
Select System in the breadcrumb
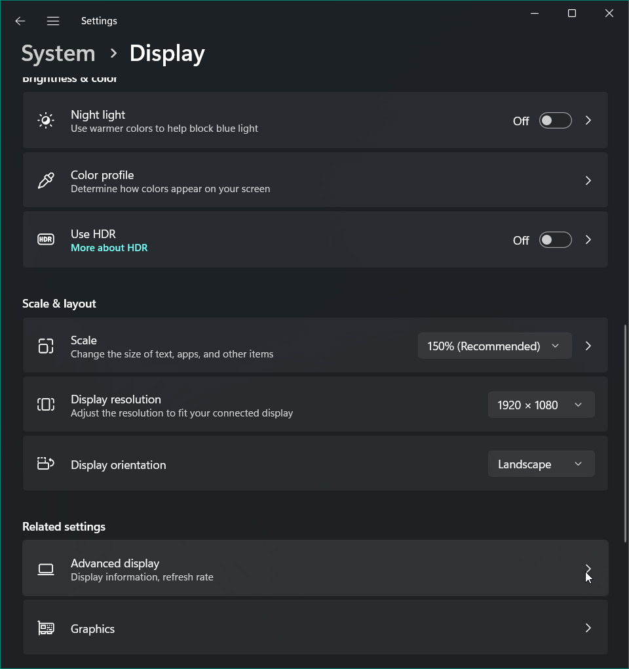click(58, 53)
